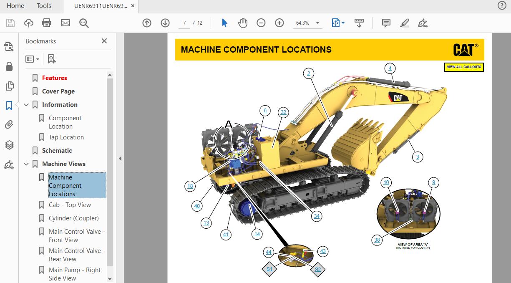The height and width of the screenshot is (283, 511).
Task: Open the find text magnifier tool
Action: pos(84,23)
